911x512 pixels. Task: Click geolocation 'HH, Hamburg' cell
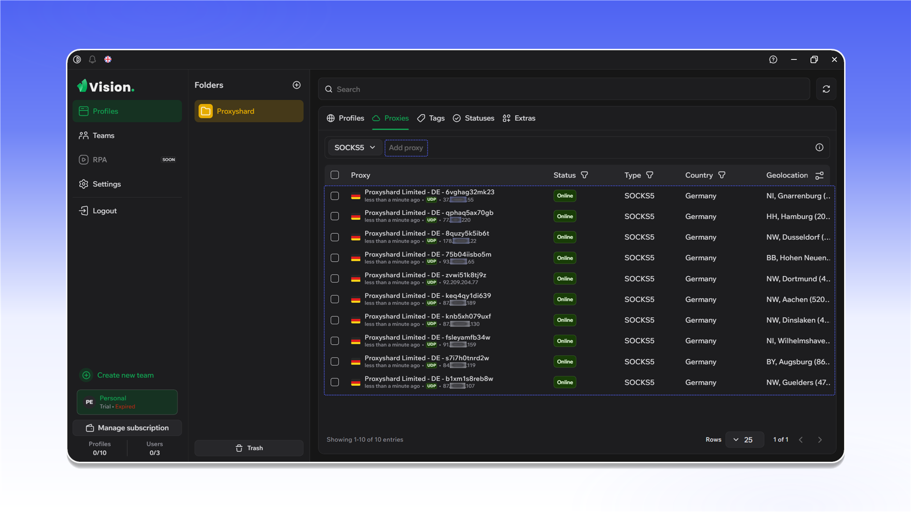[x=798, y=216]
